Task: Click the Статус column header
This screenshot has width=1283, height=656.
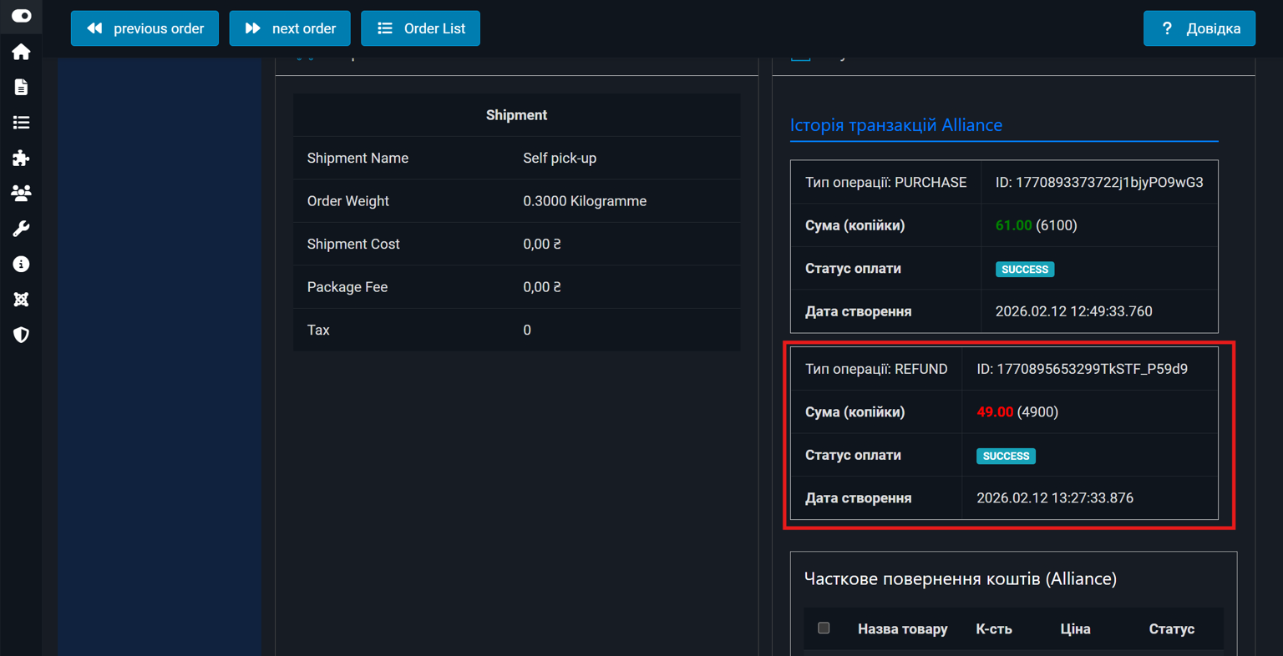Action: click(1171, 629)
